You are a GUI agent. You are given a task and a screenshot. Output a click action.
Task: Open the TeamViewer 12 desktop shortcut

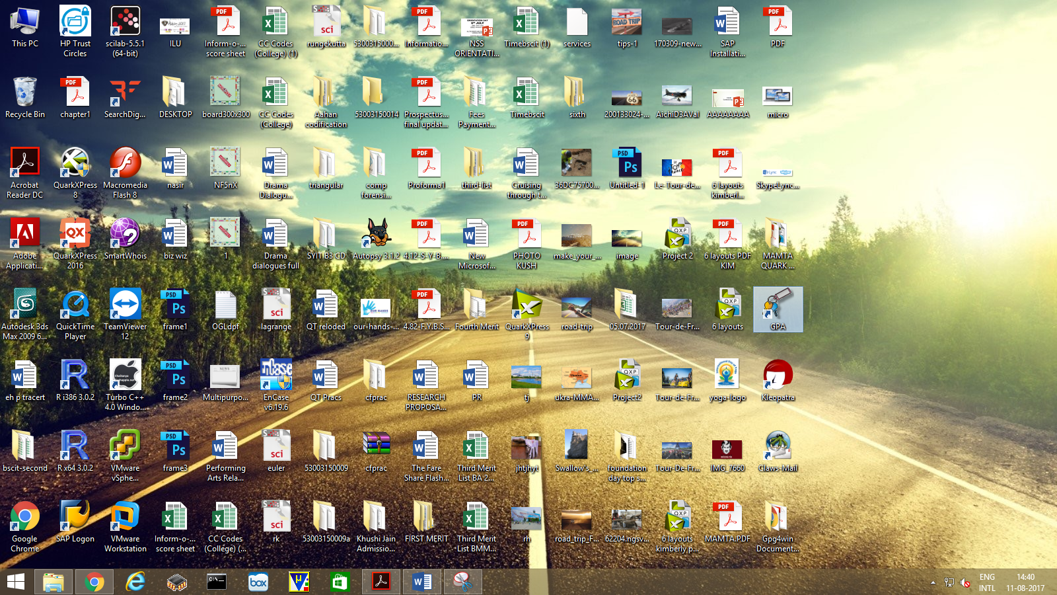[125, 305]
